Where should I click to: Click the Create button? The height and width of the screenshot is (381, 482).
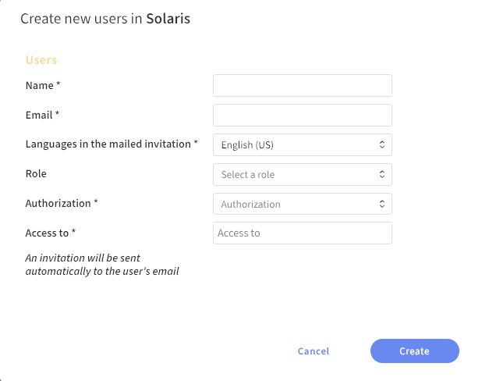pos(414,351)
